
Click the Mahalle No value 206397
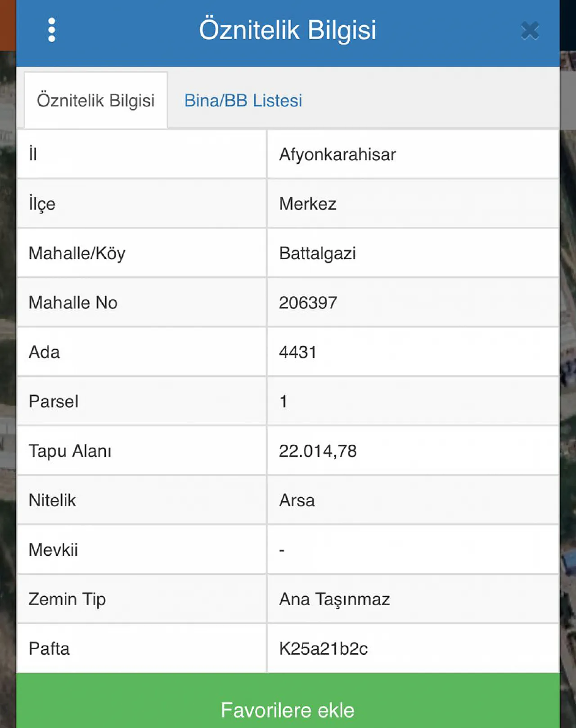308,303
